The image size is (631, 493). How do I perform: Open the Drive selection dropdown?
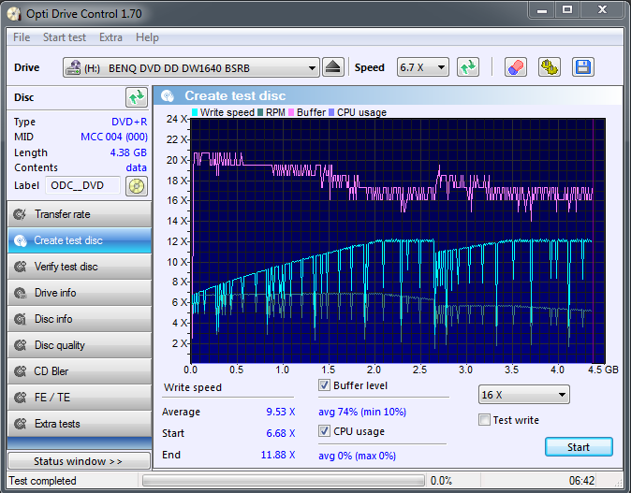pyautogui.click(x=191, y=67)
